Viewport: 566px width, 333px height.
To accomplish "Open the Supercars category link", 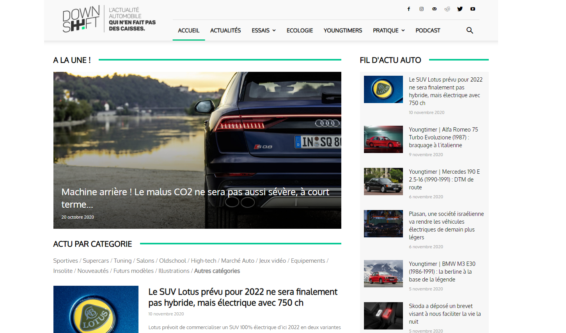I will [96, 261].
